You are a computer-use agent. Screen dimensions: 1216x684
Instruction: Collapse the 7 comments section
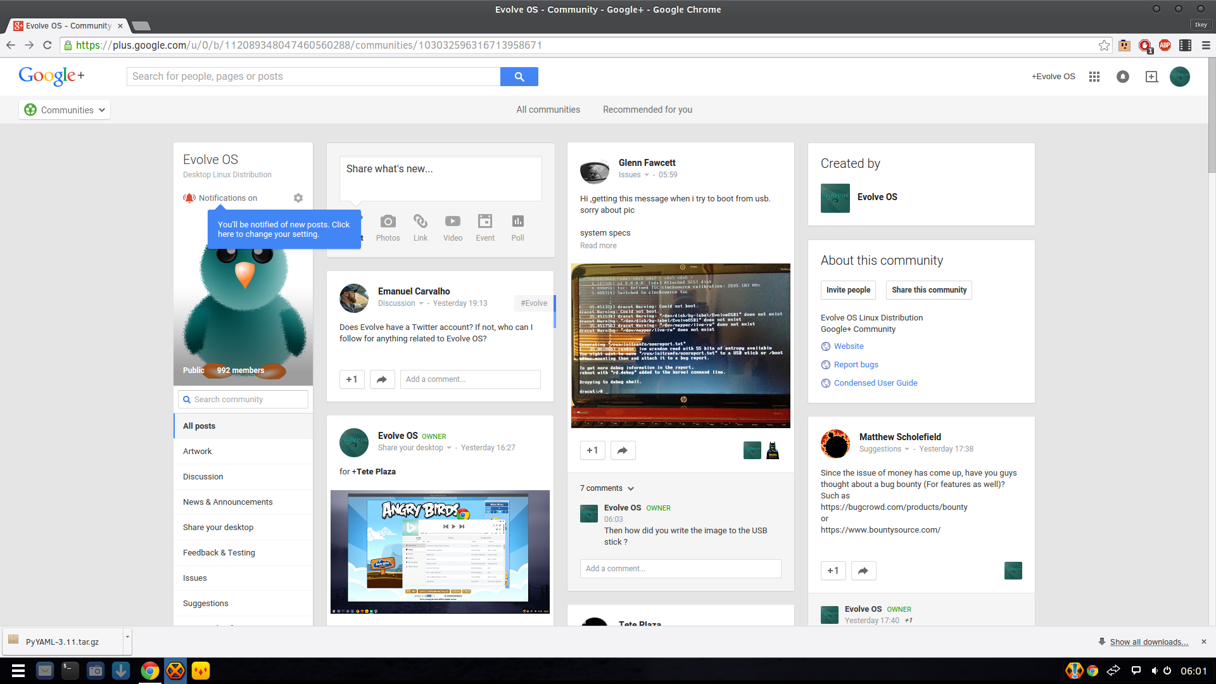(x=607, y=488)
